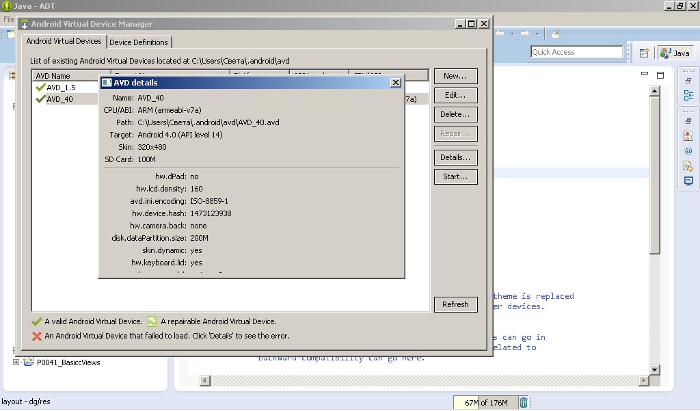Click the Edit... button
This screenshot has height=411, width=700.
455,95
